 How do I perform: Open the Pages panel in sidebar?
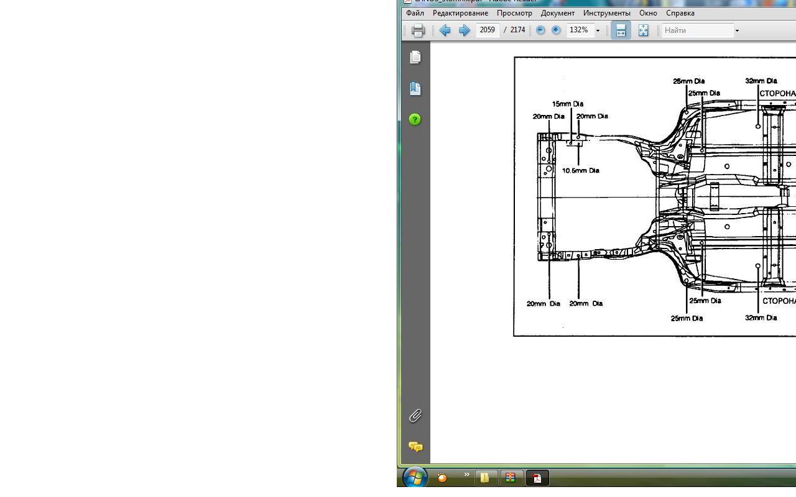415,57
